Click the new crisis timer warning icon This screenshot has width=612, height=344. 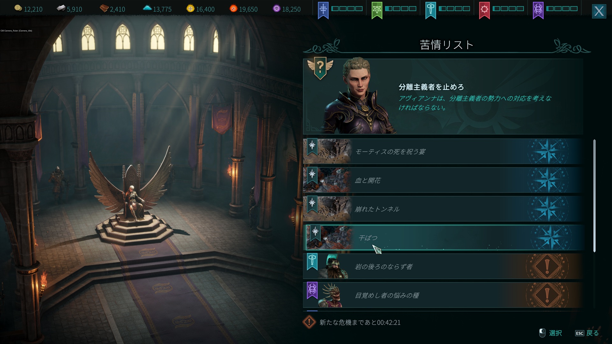[x=309, y=322]
